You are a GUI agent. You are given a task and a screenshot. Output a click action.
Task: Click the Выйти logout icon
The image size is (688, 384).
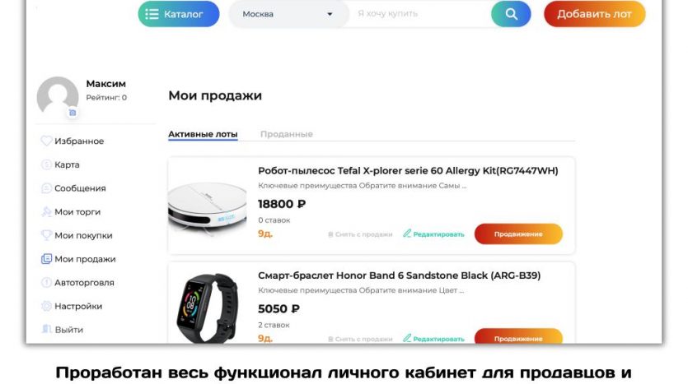tap(46, 329)
